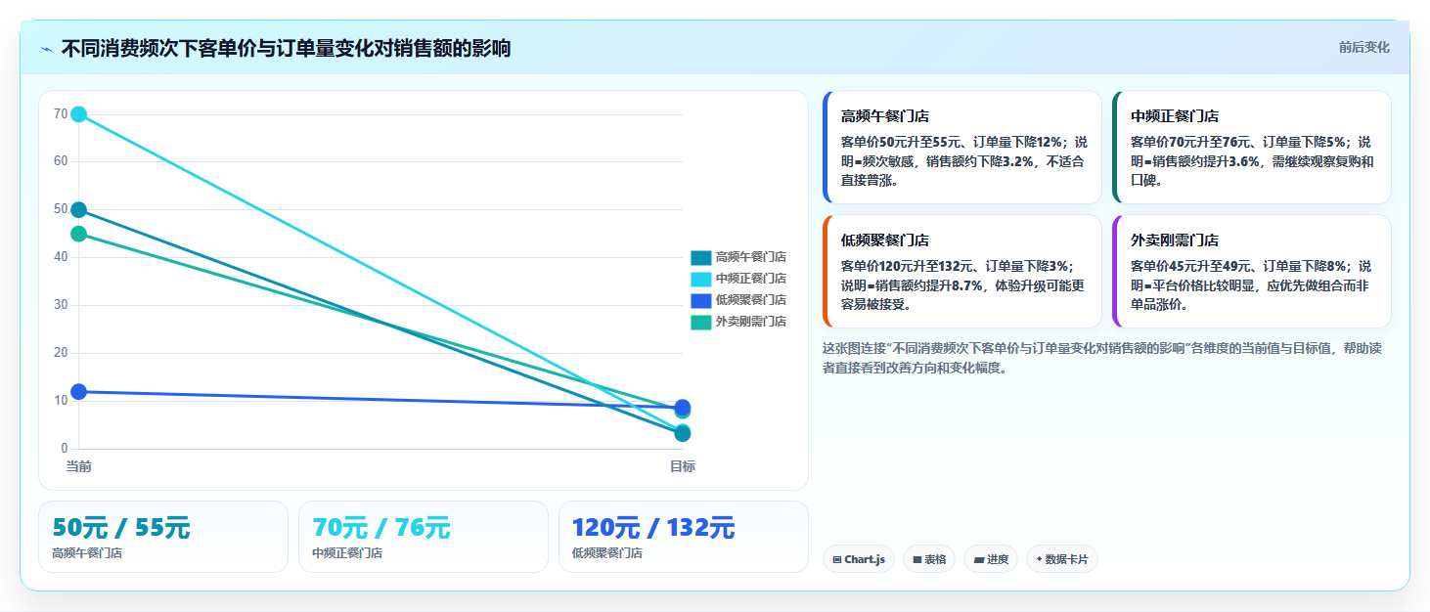Click description starting 客单价120元升至132元

click(963, 285)
